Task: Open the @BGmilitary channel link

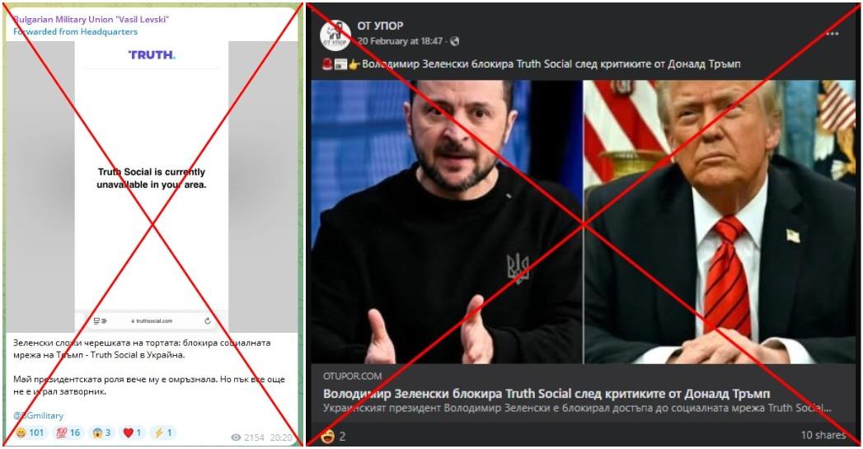Action: coord(39,415)
